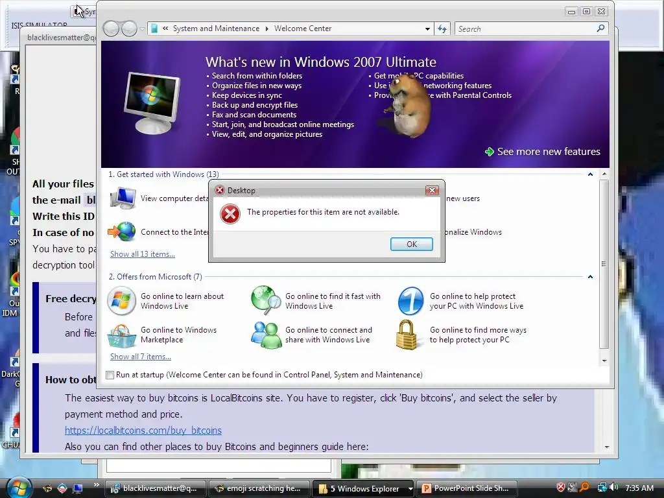
Task: Click the Connect to the Internet text
Action: tap(174, 232)
